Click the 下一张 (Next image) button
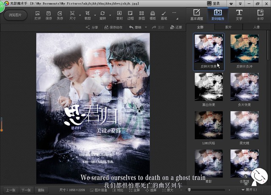 point(26,190)
